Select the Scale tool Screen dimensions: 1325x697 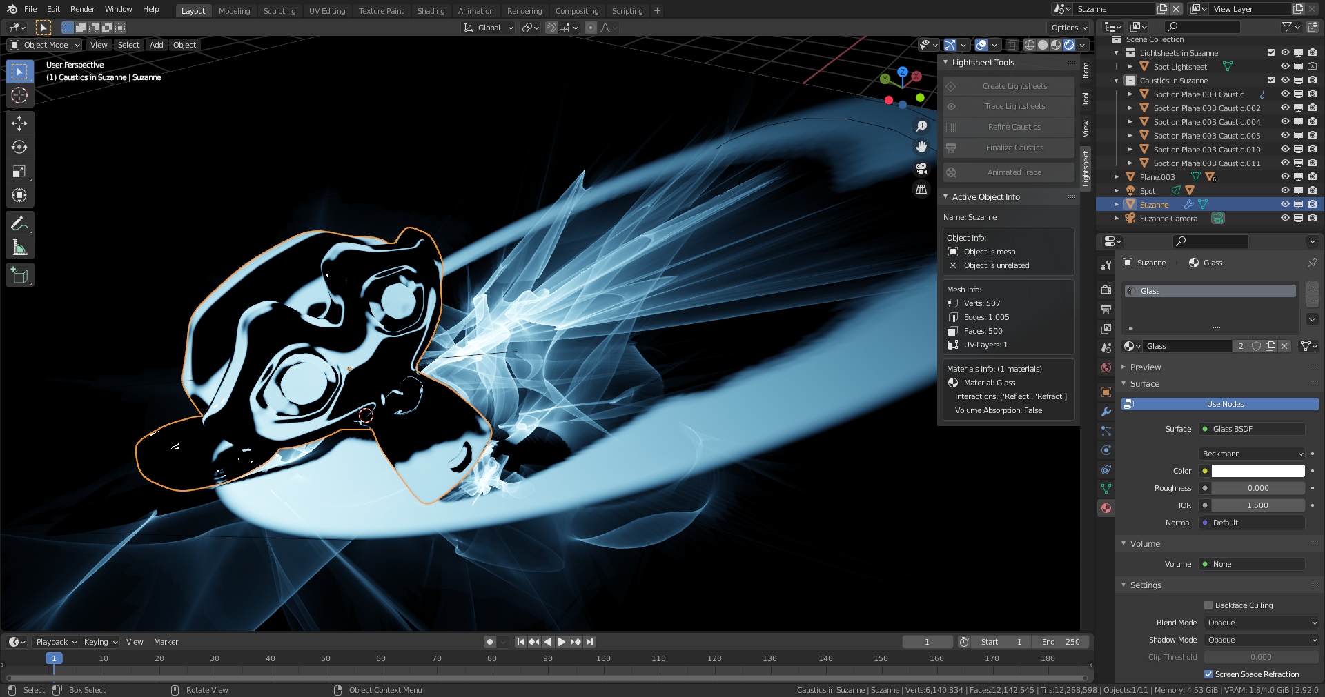tap(19, 171)
